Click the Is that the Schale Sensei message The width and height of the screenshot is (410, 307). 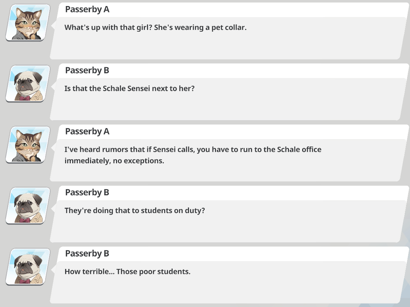[227, 99]
